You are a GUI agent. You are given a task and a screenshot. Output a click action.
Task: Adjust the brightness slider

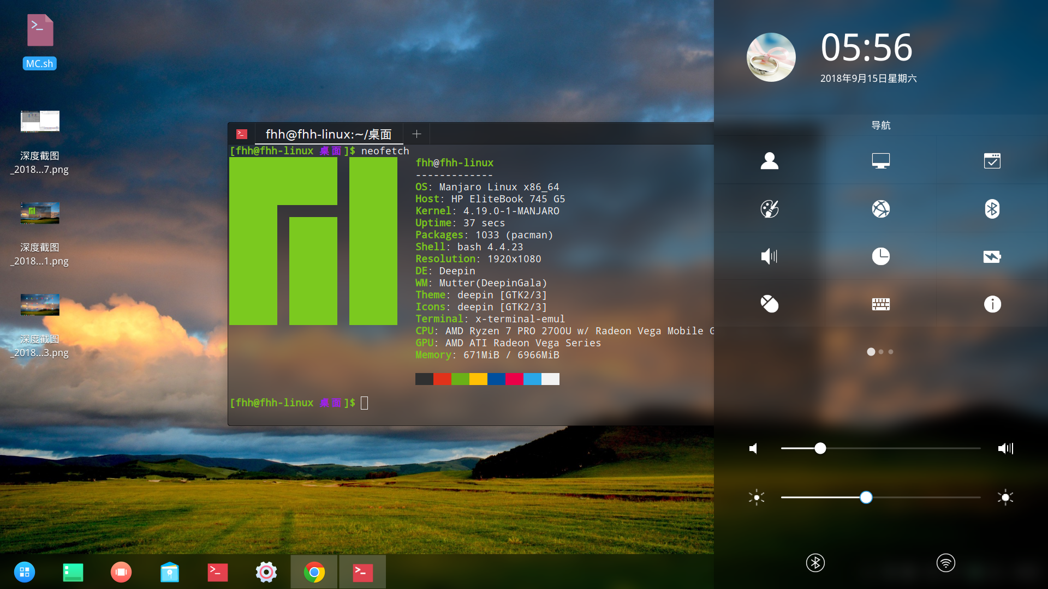pyautogui.click(x=867, y=497)
